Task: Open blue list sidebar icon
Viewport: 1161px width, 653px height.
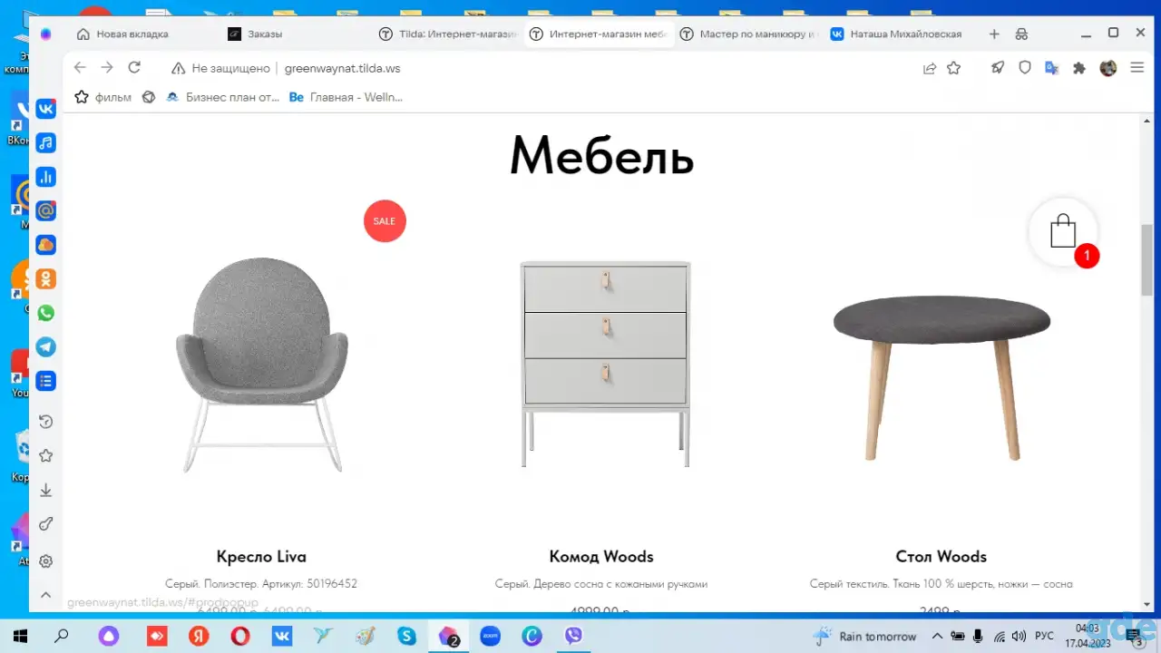Action: click(45, 381)
